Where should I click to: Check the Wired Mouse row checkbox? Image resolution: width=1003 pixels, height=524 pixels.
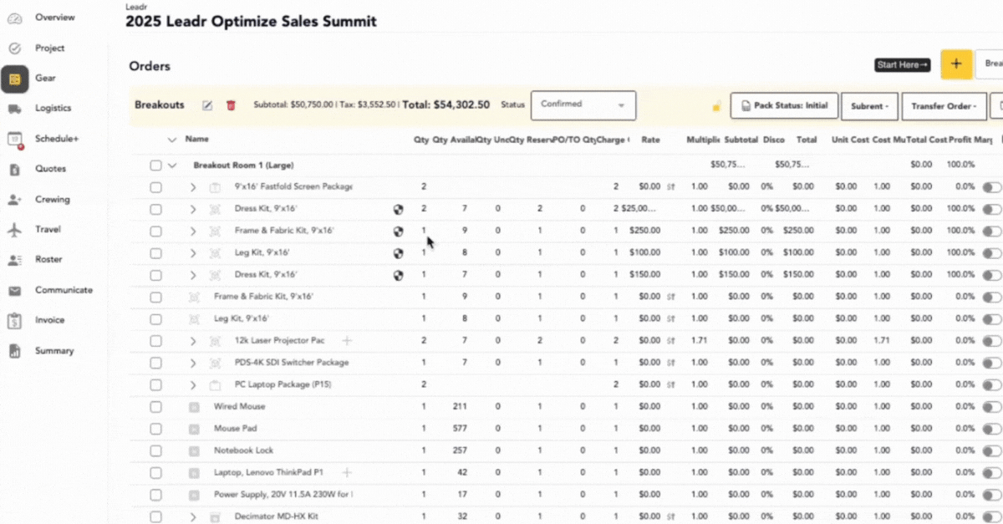(x=155, y=407)
